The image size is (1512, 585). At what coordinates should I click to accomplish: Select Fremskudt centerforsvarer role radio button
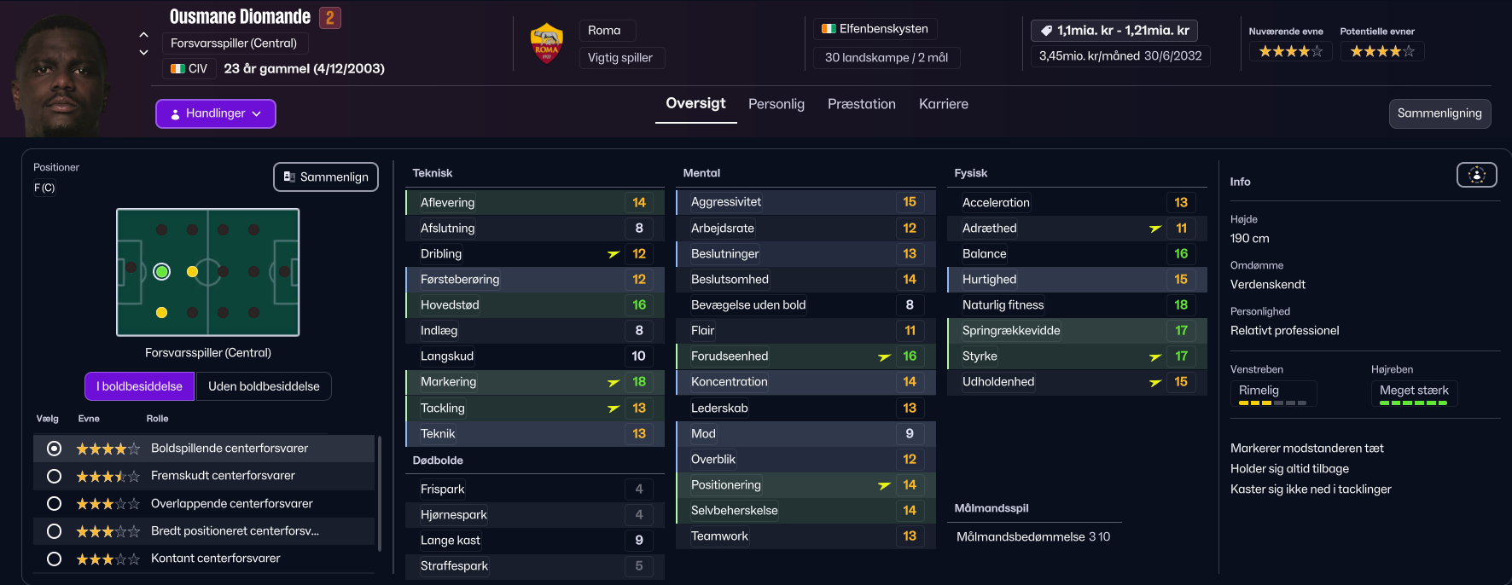click(55, 476)
